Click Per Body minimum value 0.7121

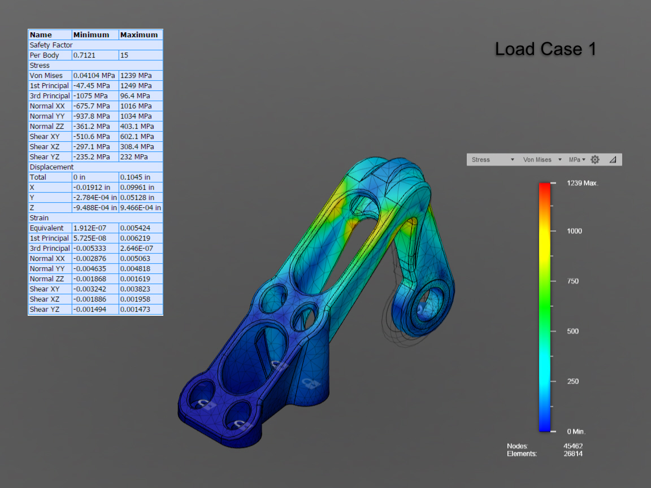(x=95, y=55)
